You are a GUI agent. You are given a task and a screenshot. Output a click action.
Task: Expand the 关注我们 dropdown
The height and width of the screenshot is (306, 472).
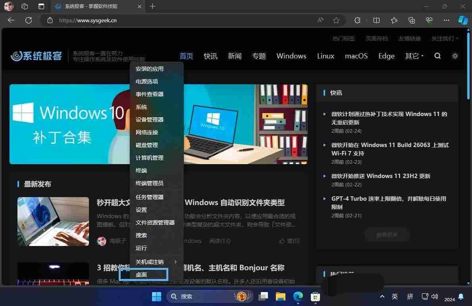pos(444,39)
